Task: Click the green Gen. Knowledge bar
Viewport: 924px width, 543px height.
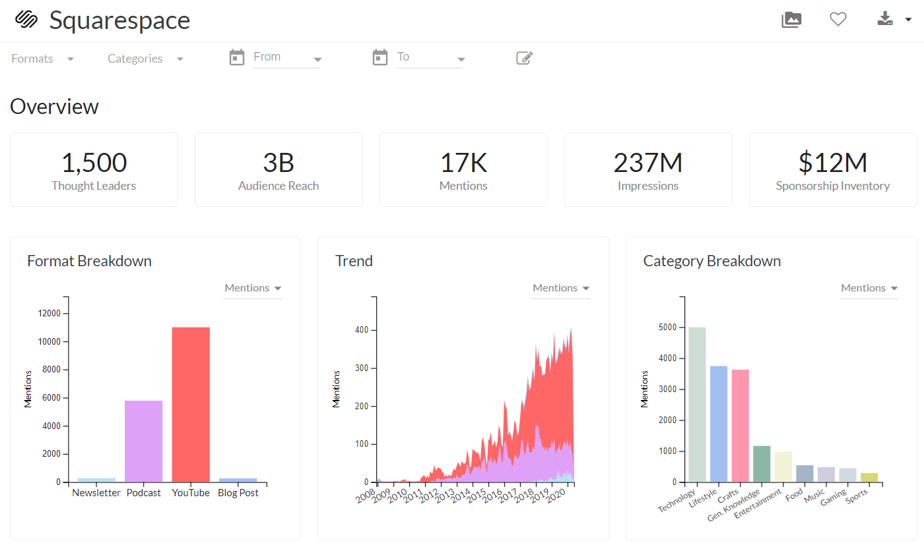Action: [762, 464]
